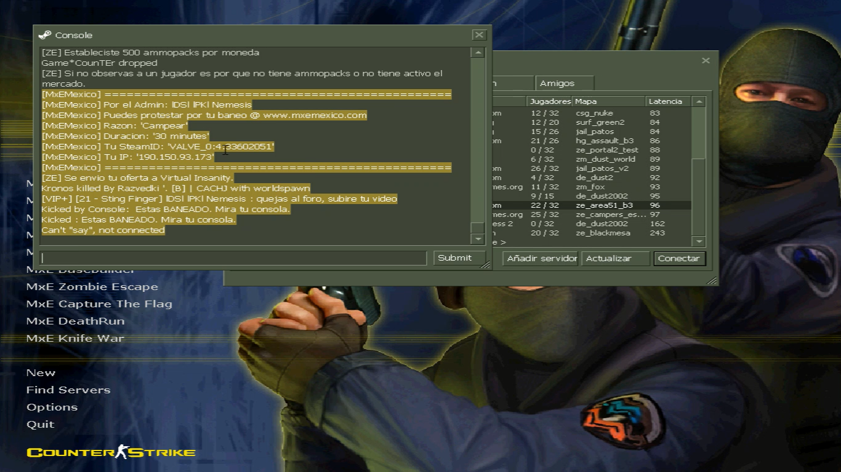The image size is (841, 472).
Task: Sort servers by the Latencia column header
Action: tap(669, 101)
